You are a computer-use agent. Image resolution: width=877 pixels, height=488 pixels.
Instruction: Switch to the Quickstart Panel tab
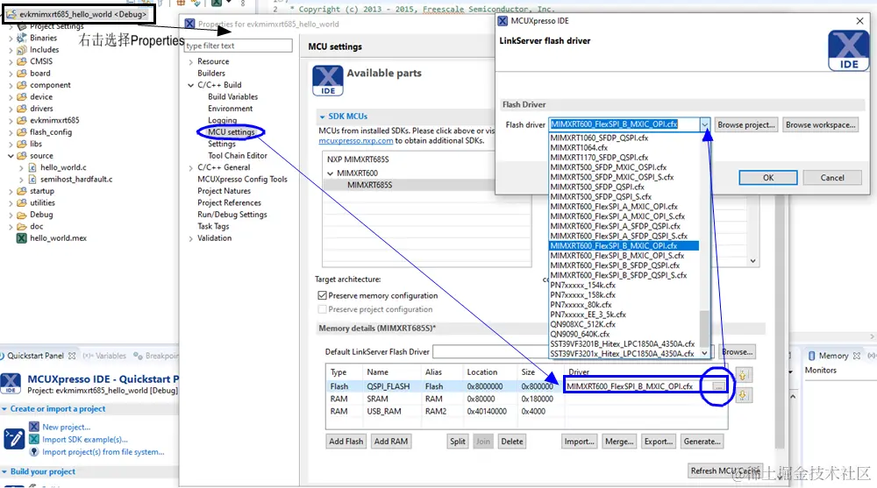click(x=35, y=356)
